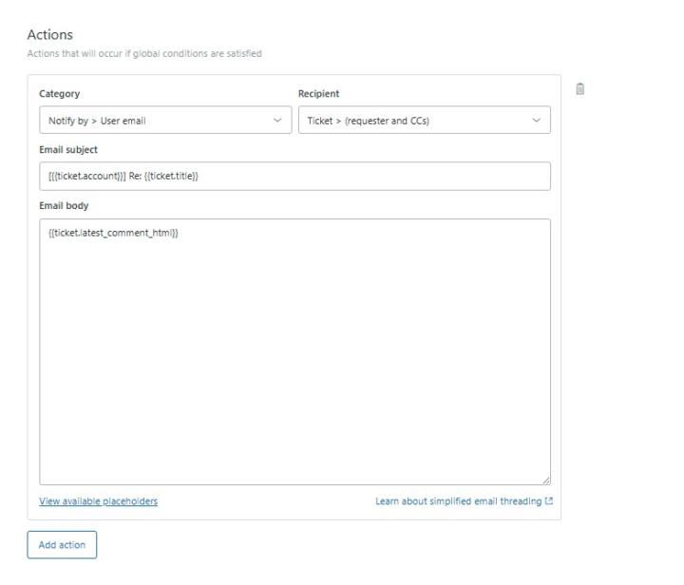Click the Email body label
Viewport: 684px width, 585px height.
coord(63,206)
